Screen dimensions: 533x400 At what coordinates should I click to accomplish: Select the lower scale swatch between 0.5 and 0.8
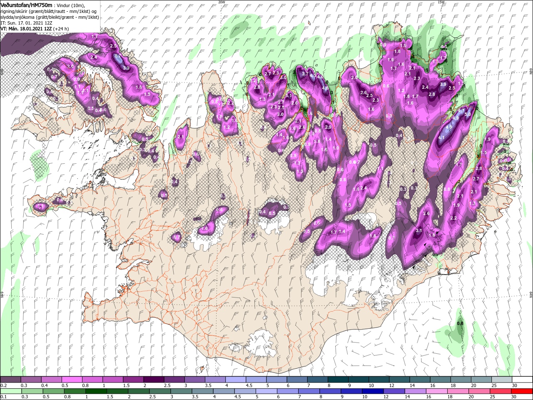pos(54,391)
